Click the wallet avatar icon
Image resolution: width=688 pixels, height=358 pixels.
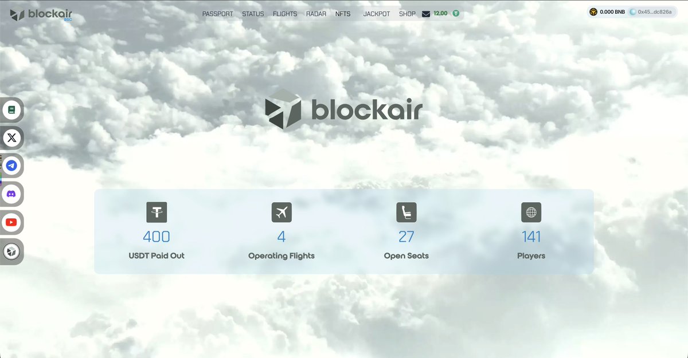coord(633,11)
